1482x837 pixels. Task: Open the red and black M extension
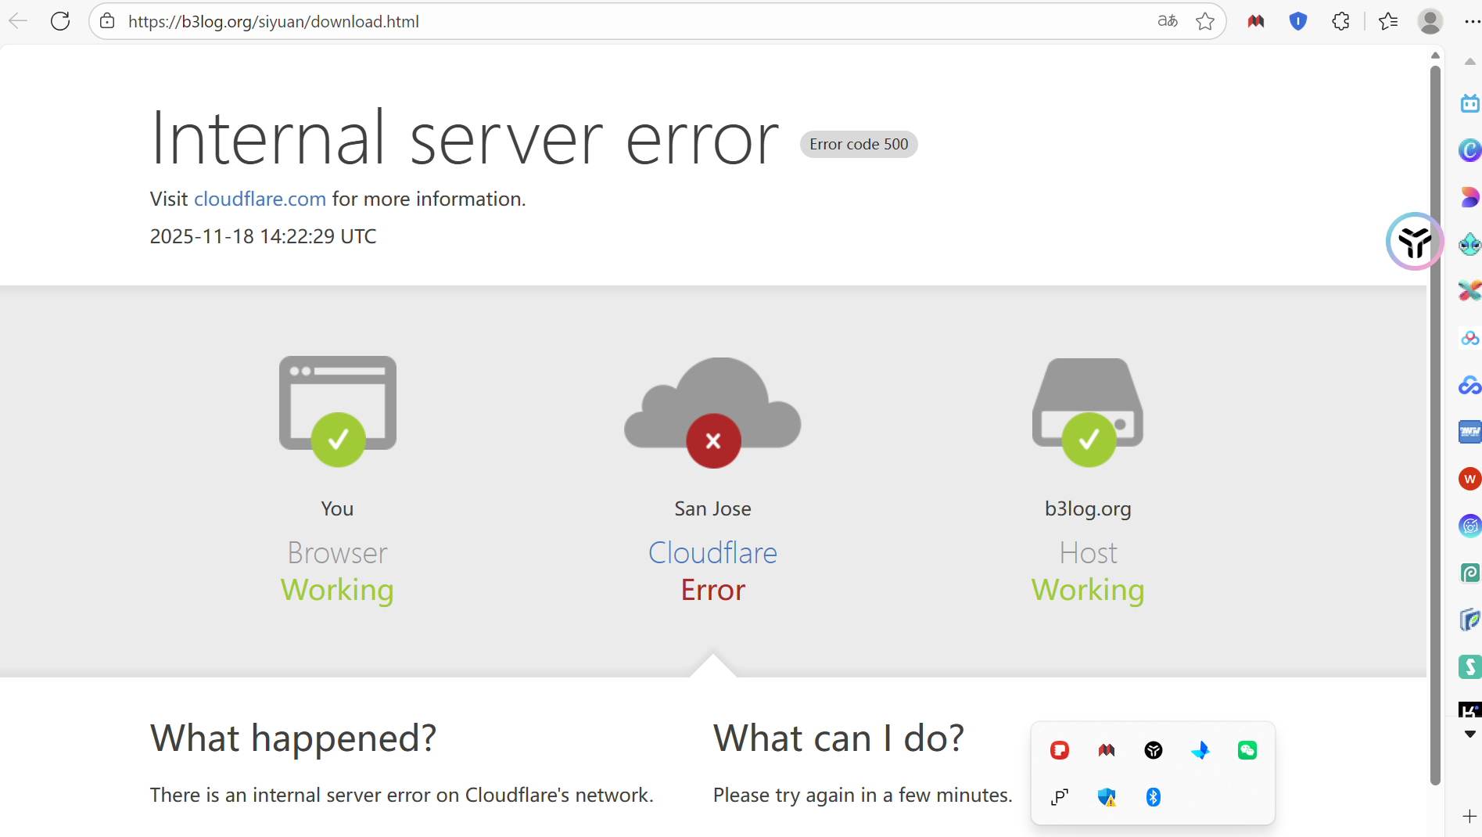1256,21
